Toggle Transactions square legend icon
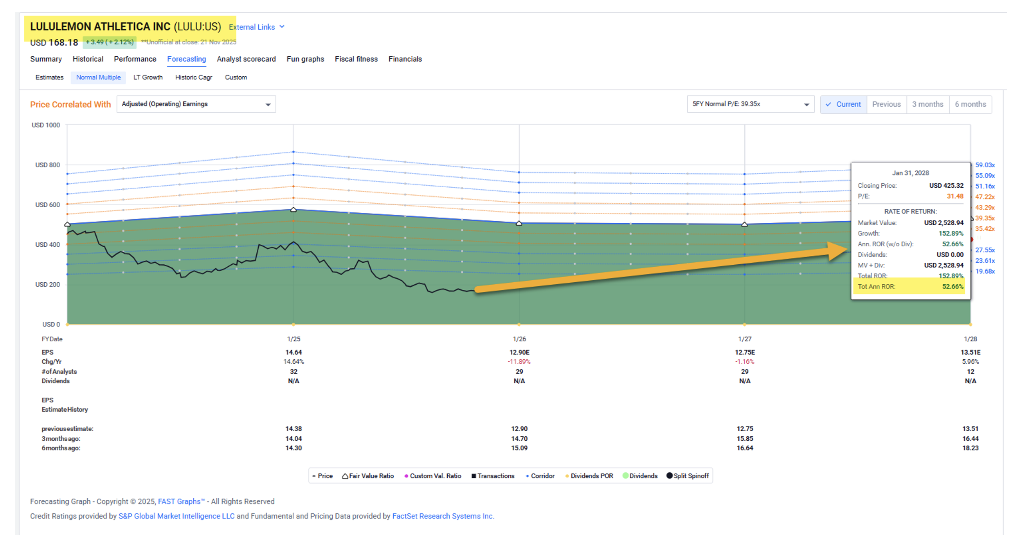This screenshot has width=1012, height=556. click(x=474, y=476)
